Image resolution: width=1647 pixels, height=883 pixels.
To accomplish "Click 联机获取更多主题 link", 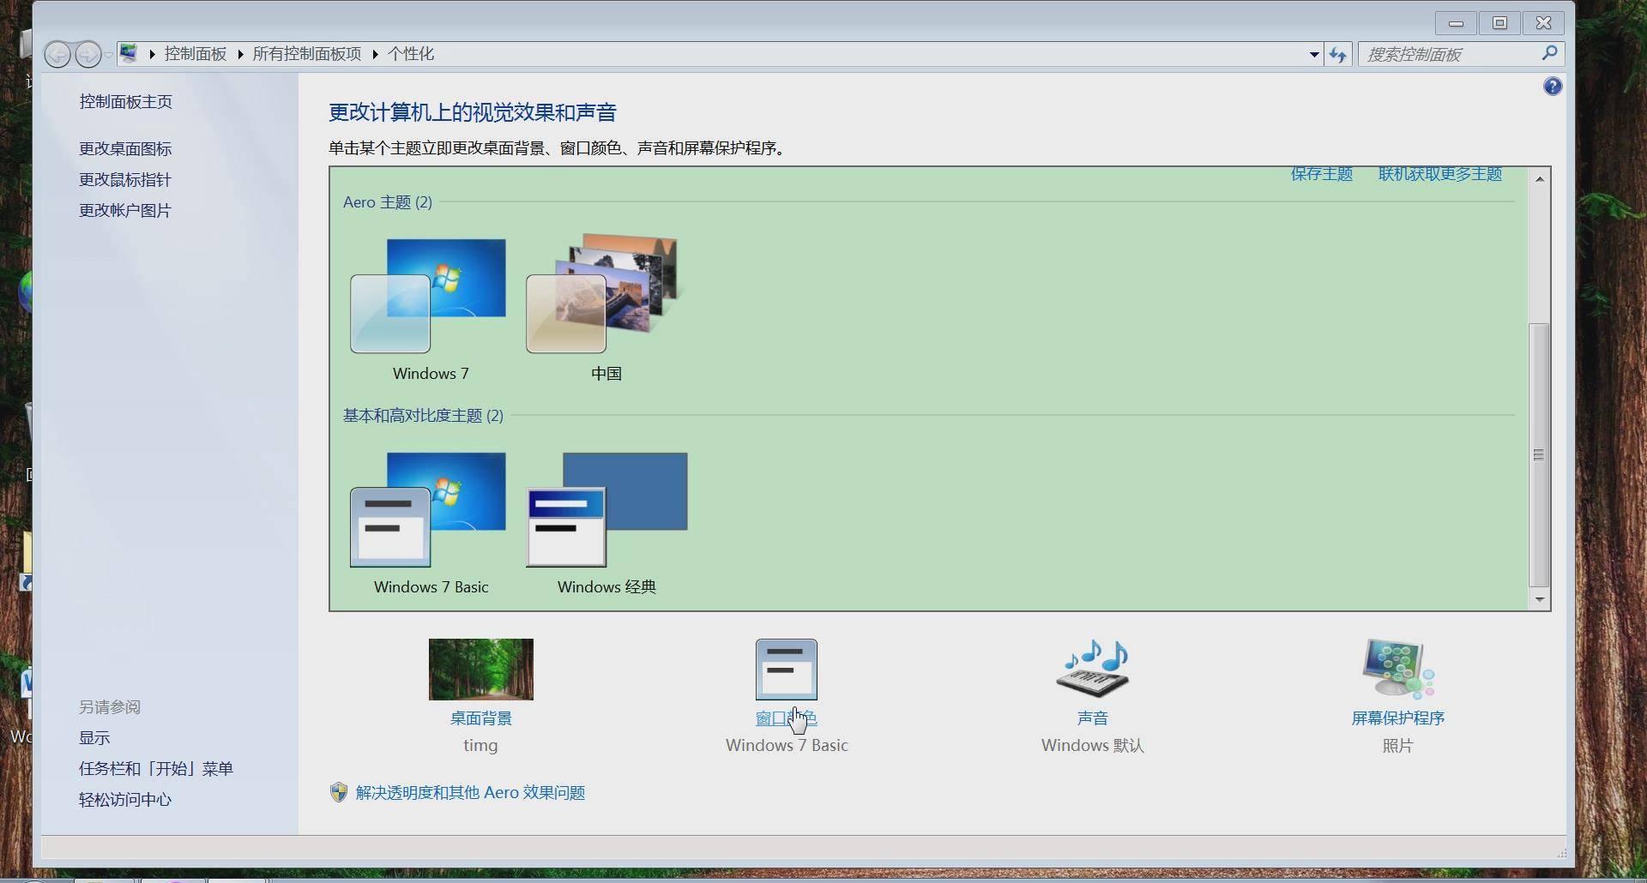I will pyautogui.click(x=1440, y=174).
